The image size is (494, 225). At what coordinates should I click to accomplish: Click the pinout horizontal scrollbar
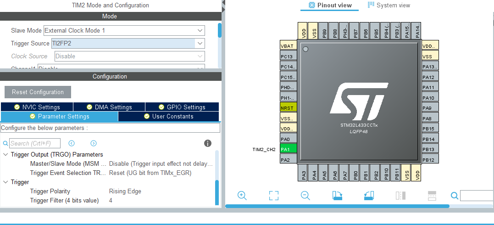click(337, 206)
